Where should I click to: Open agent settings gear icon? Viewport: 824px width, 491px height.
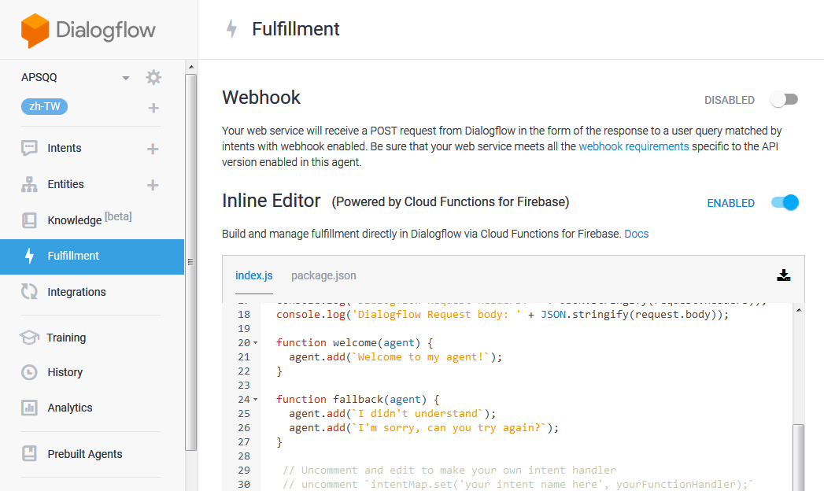[x=153, y=78]
